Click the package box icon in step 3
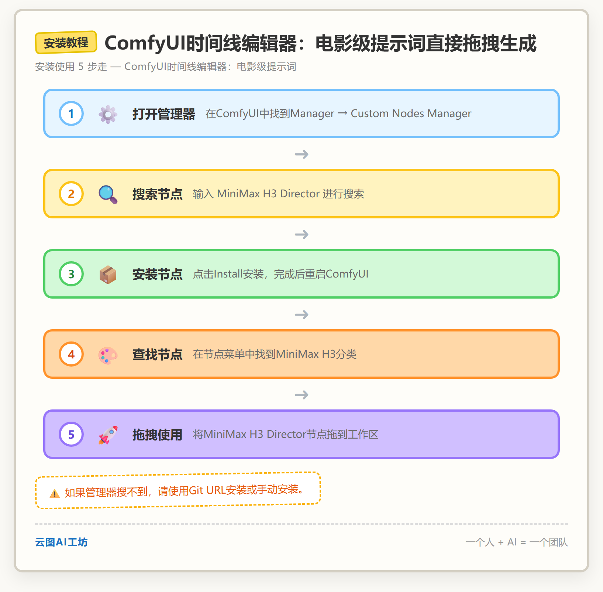This screenshot has width=603, height=592. pos(108,275)
